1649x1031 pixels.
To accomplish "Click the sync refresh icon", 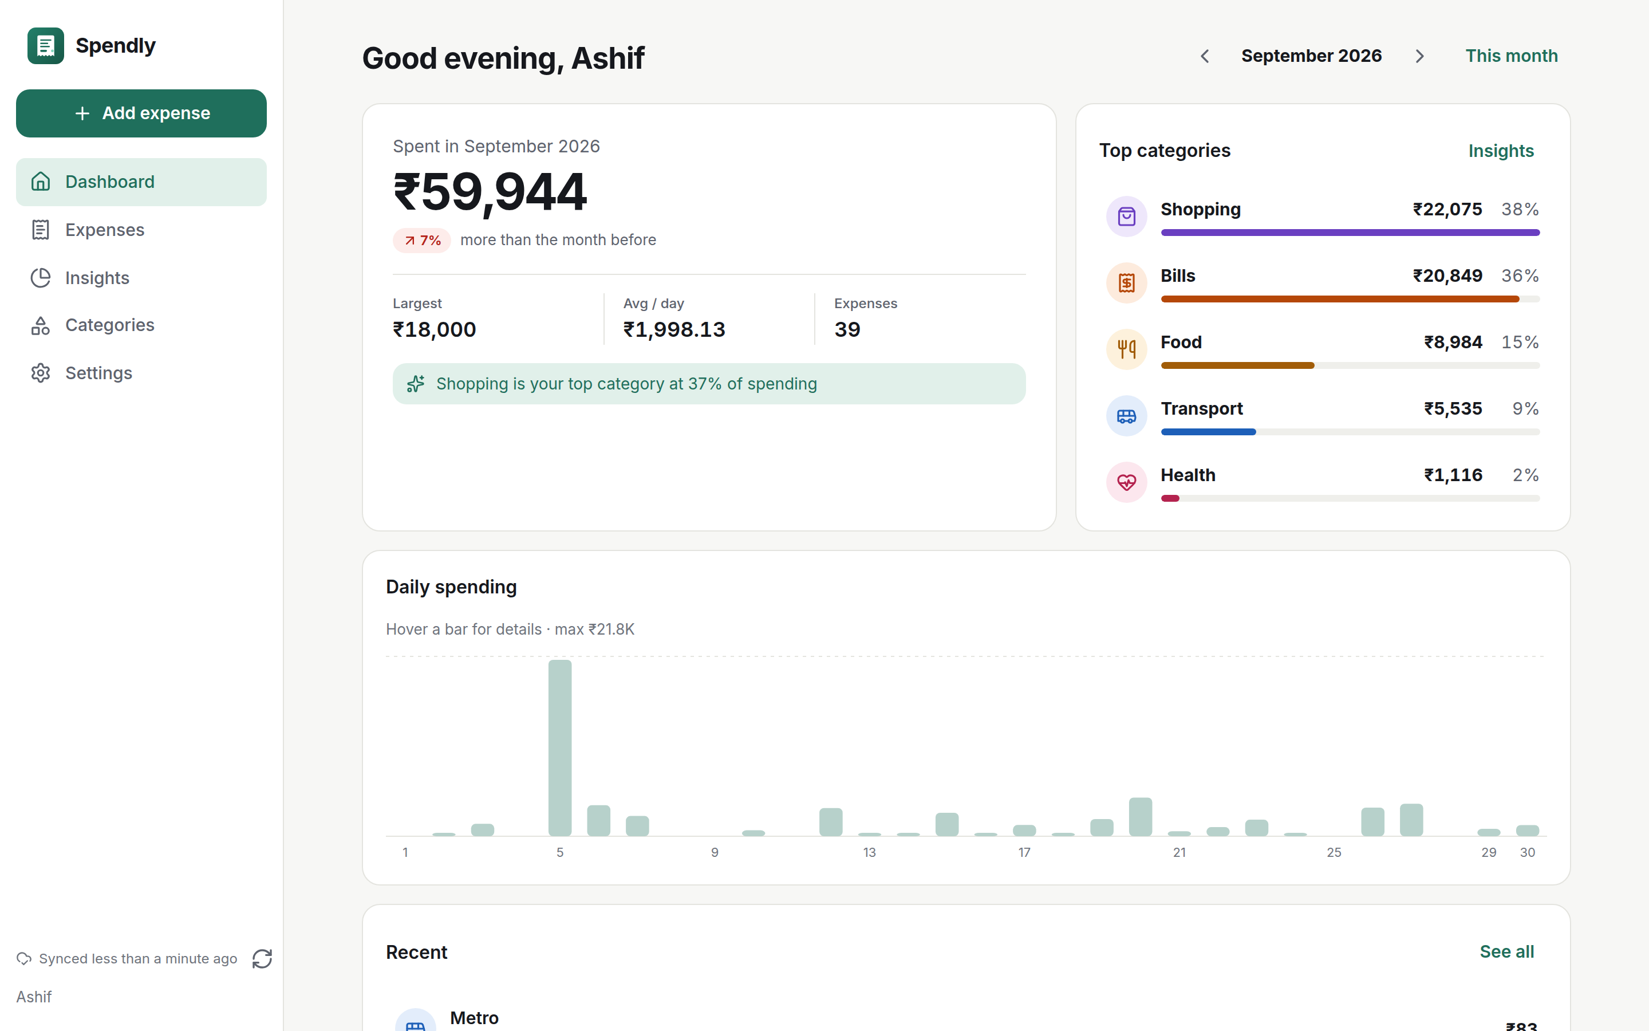I will [262, 959].
